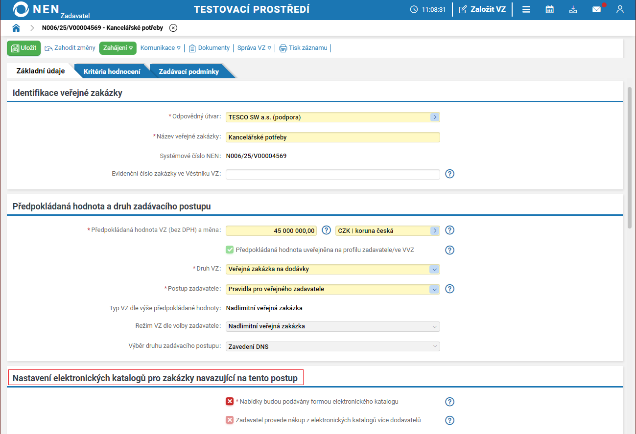Open the Postup zadavatele dropdown
The width and height of the screenshot is (636, 434).
click(x=434, y=289)
